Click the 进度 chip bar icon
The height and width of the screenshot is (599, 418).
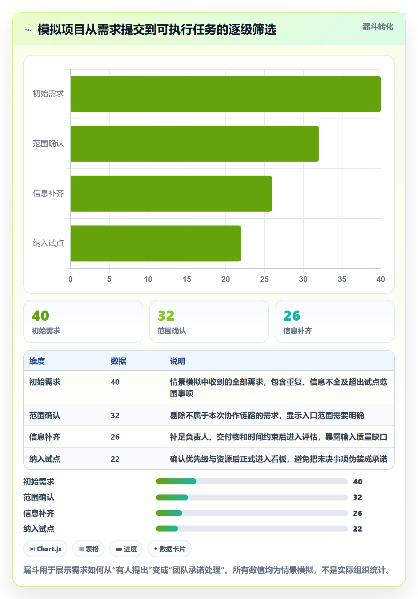click(x=119, y=549)
